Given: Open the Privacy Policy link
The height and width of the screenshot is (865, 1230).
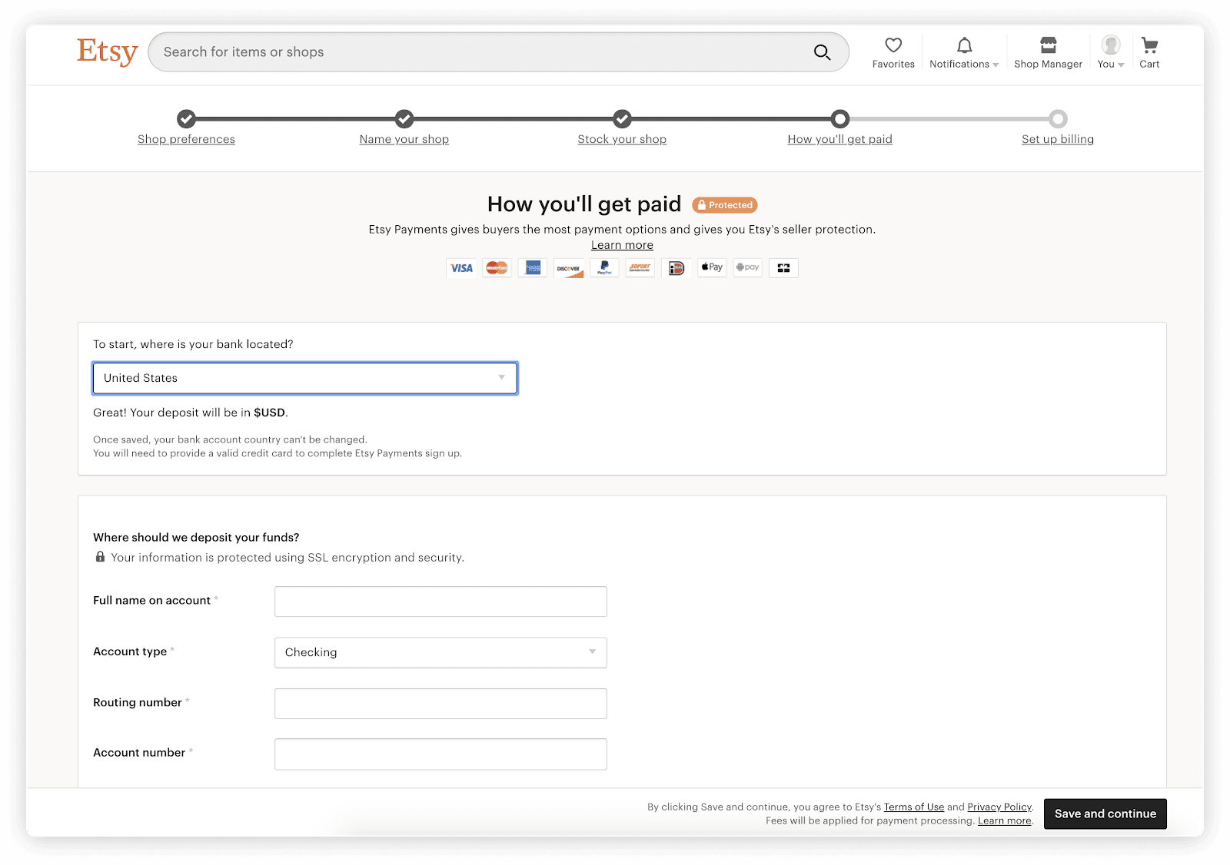Looking at the screenshot, I should 999,807.
